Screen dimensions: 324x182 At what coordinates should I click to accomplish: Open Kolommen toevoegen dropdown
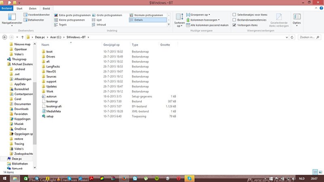click(x=205, y=20)
